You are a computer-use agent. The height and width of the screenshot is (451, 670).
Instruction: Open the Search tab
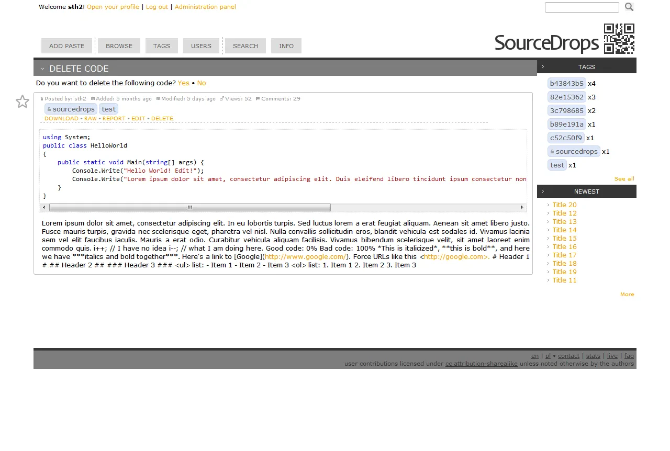tap(245, 46)
